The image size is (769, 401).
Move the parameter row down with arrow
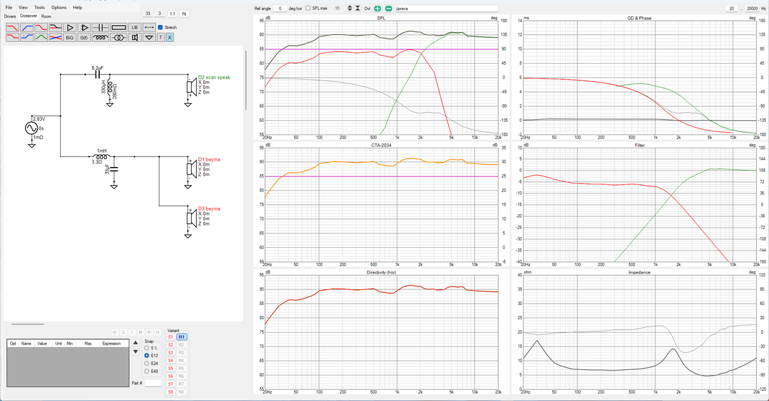(136, 352)
